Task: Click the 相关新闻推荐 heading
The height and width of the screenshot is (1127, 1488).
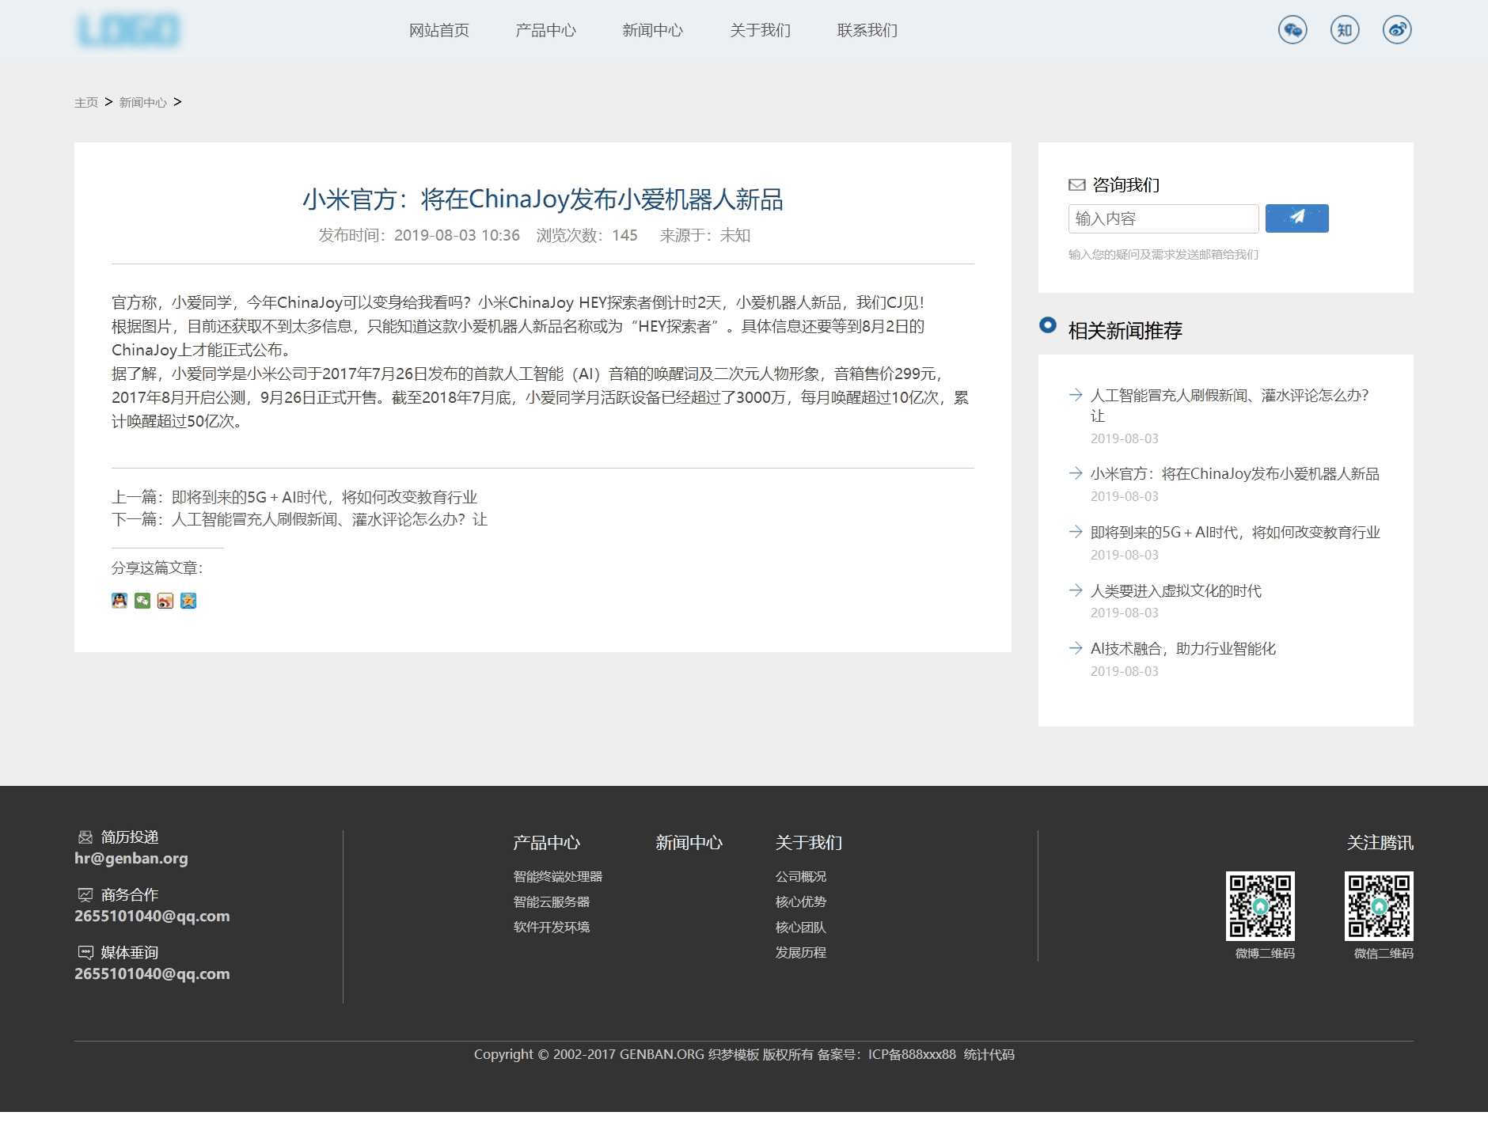Action: click(x=1125, y=330)
